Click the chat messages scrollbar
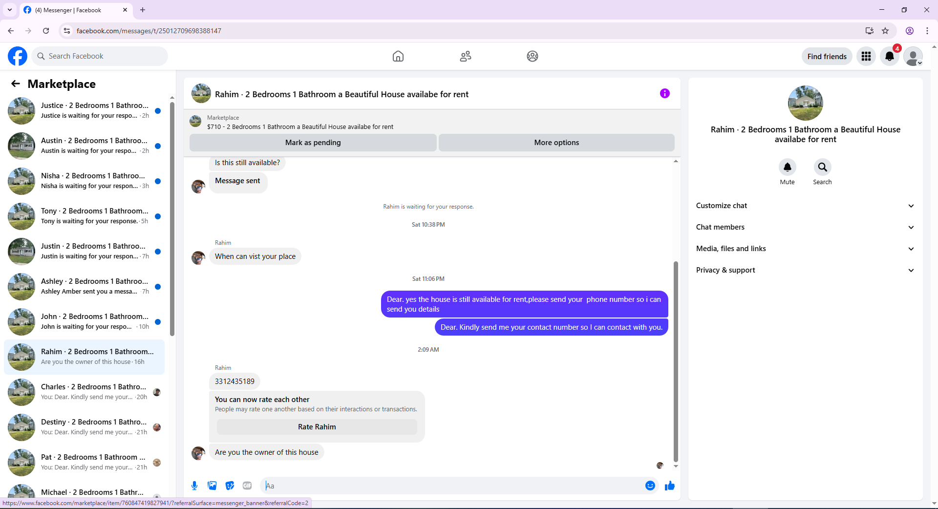 coord(676,361)
